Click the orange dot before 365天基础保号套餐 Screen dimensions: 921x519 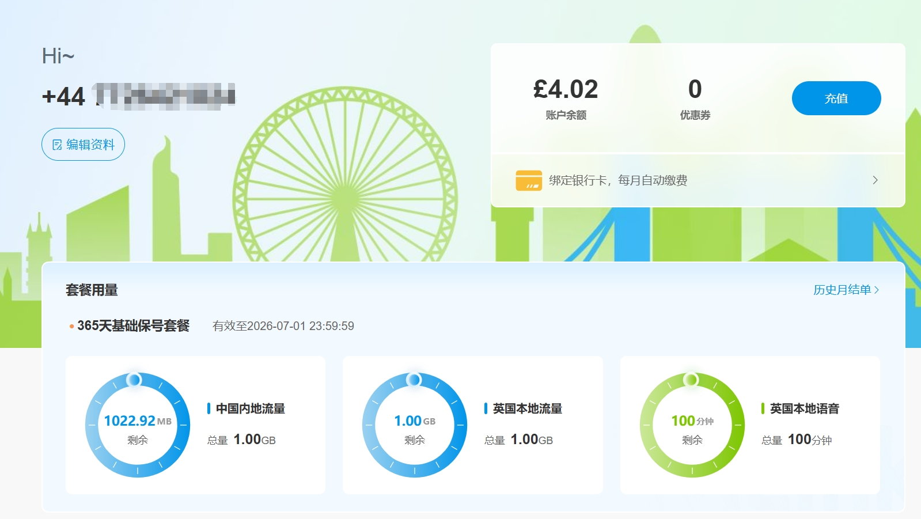coord(71,327)
